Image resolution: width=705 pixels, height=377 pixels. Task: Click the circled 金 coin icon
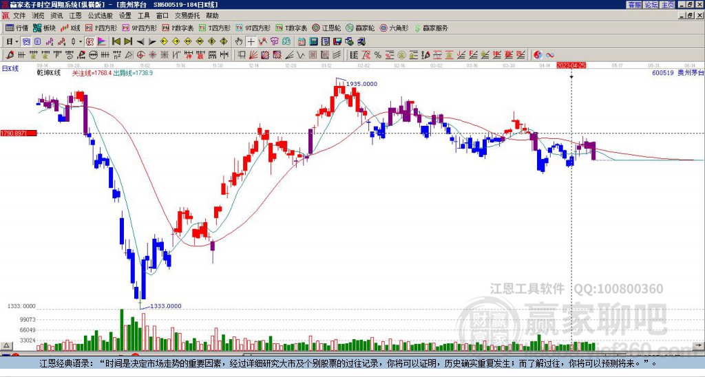[x=401, y=55]
